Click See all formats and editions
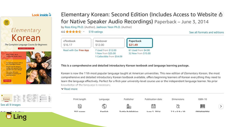 pos(207,32)
